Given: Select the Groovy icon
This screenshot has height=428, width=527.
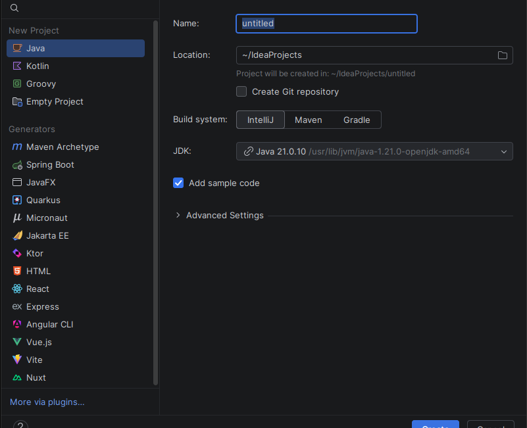Looking at the screenshot, I should (x=17, y=83).
